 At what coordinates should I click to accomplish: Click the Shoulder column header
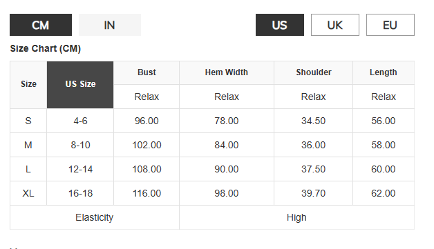314,72
